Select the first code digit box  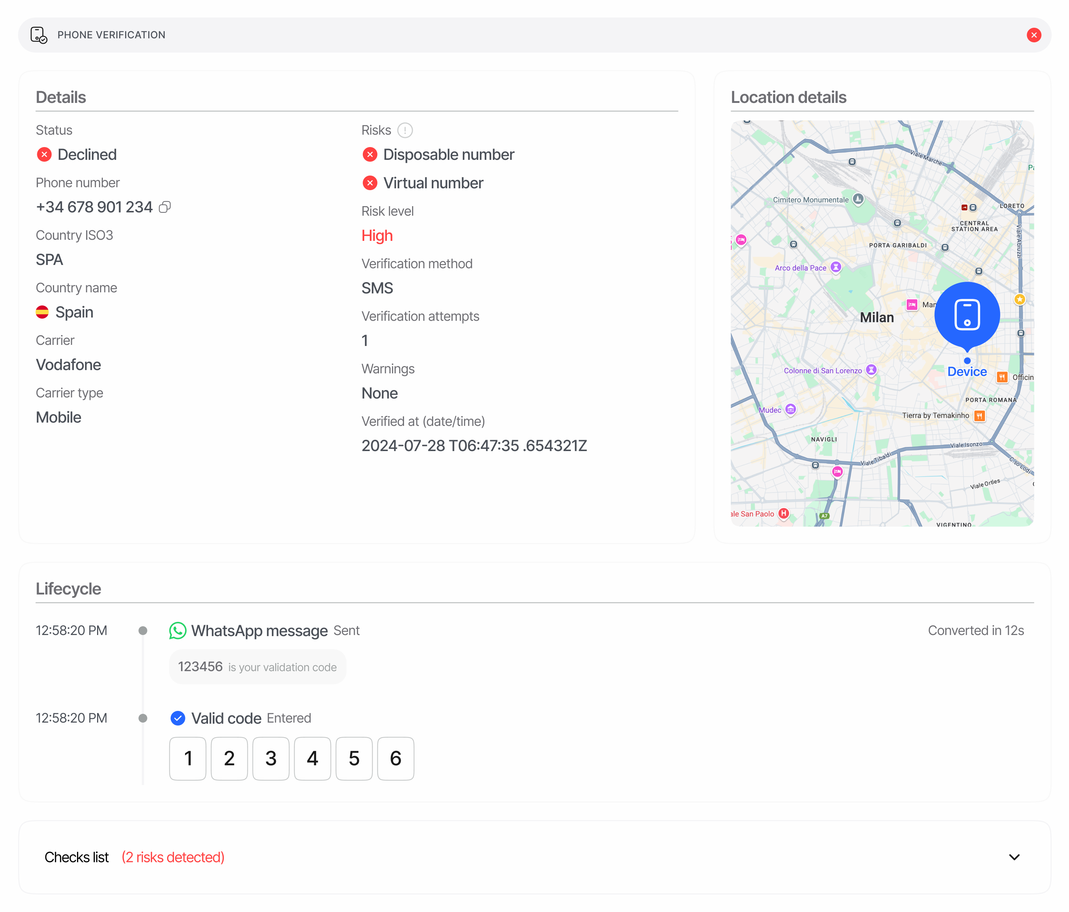[188, 758]
